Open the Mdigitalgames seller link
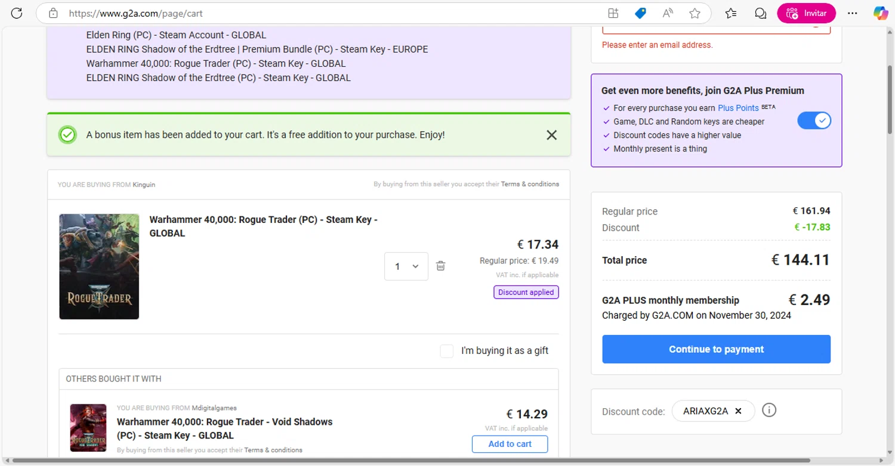Screen dimensions: 895x466 click(x=214, y=408)
